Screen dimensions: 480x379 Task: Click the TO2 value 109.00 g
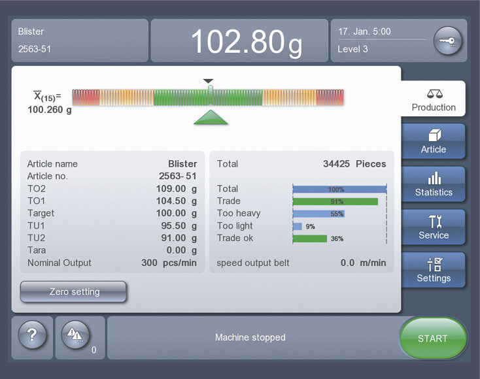177,189
